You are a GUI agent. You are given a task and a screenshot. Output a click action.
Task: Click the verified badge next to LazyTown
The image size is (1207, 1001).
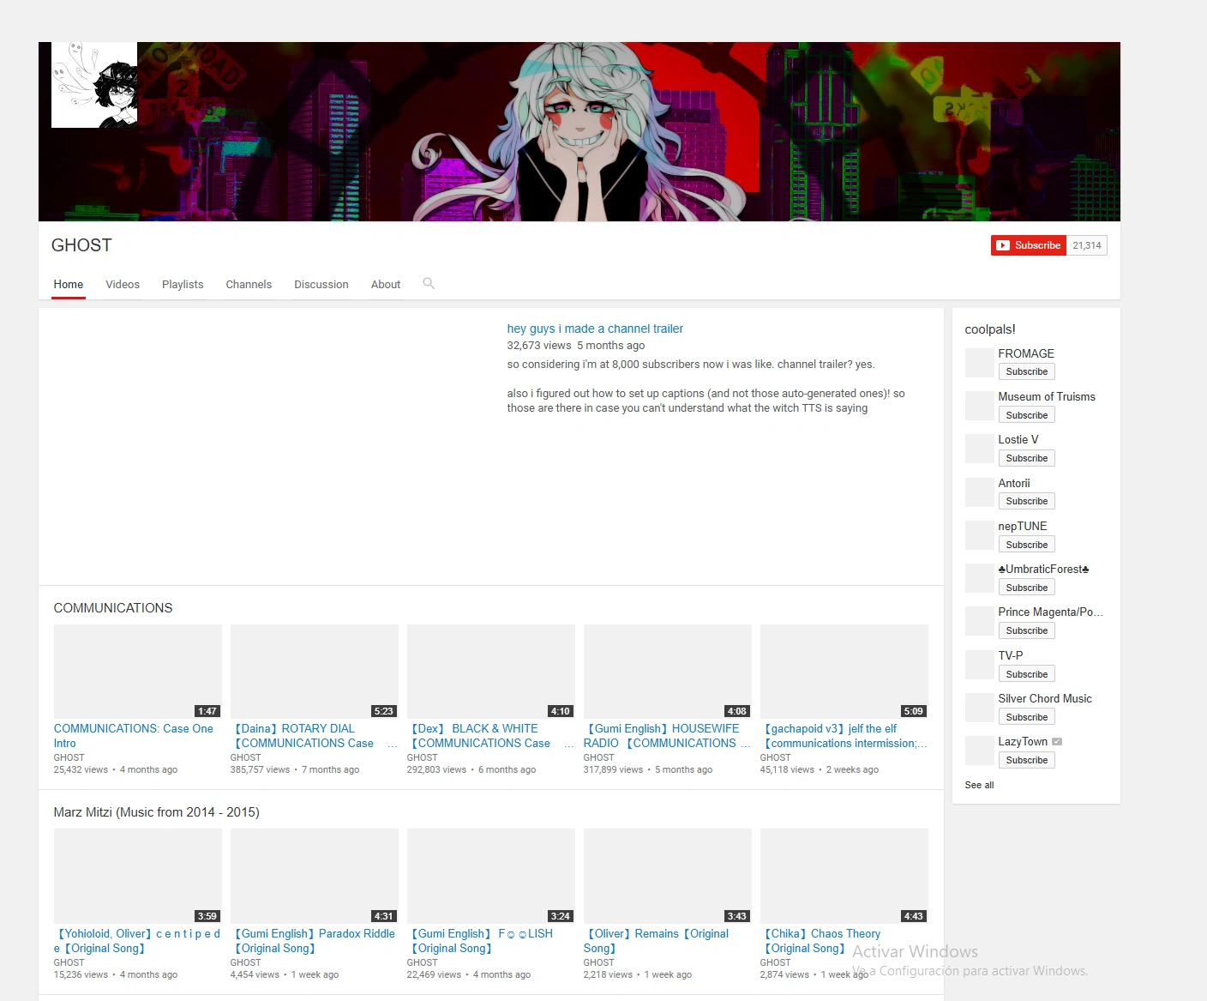(1057, 742)
